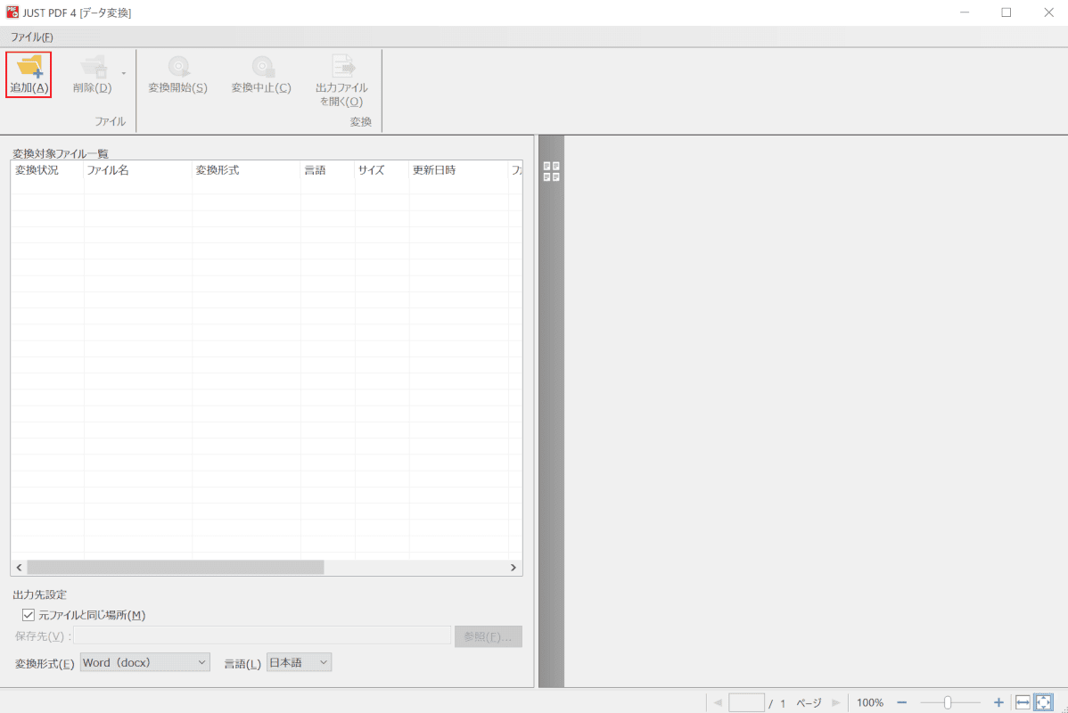Click the file list horizontal scrollbar thumb
The image size is (1068, 713).
pyautogui.click(x=176, y=567)
